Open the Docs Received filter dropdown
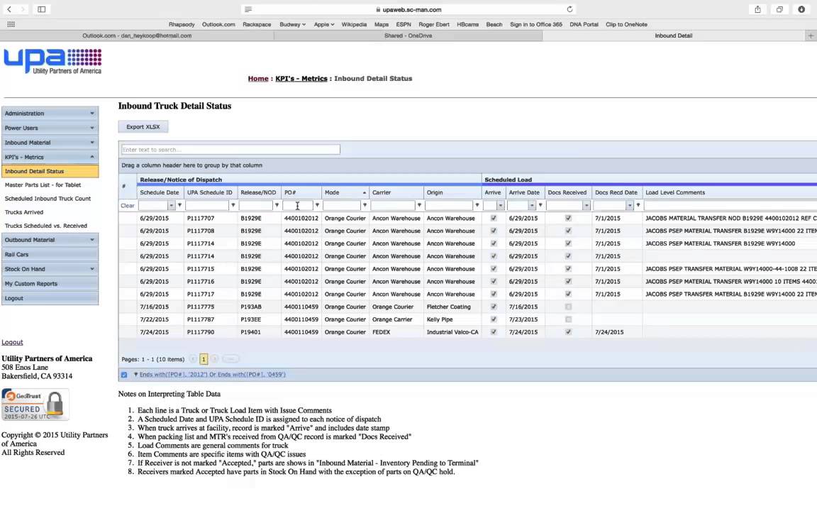This screenshot has width=817, height=511. (x=587, y=205)
